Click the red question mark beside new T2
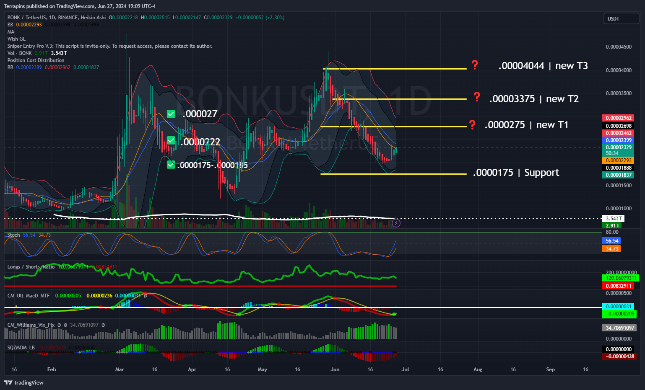 (x=477, y=97)
